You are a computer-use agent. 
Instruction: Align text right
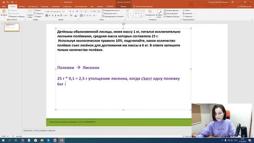pos(87,15)
